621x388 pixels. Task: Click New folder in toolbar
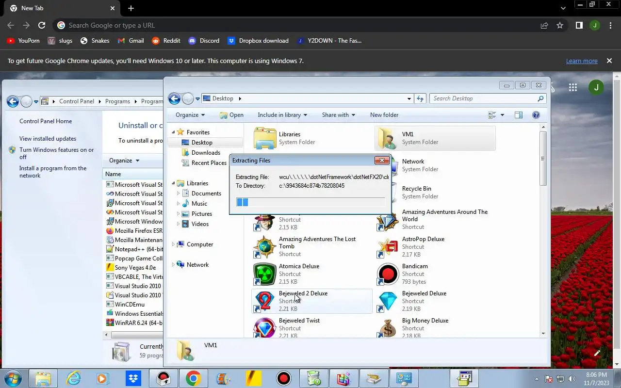point(384,115)
